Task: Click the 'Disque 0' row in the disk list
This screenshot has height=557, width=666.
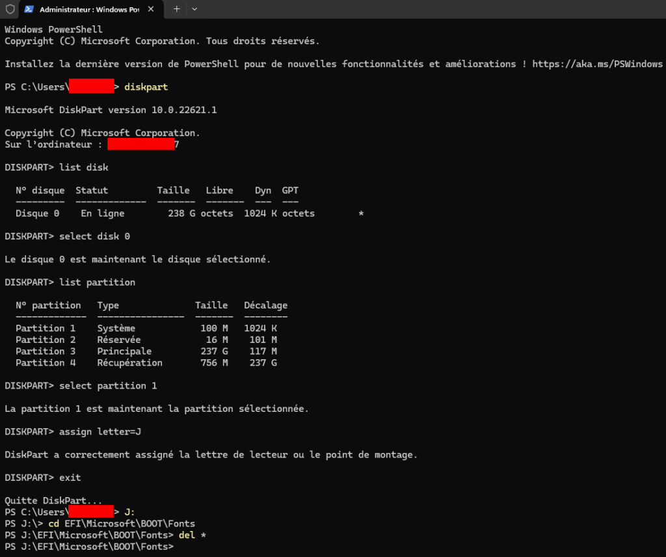Action: (x=38, y=213)
